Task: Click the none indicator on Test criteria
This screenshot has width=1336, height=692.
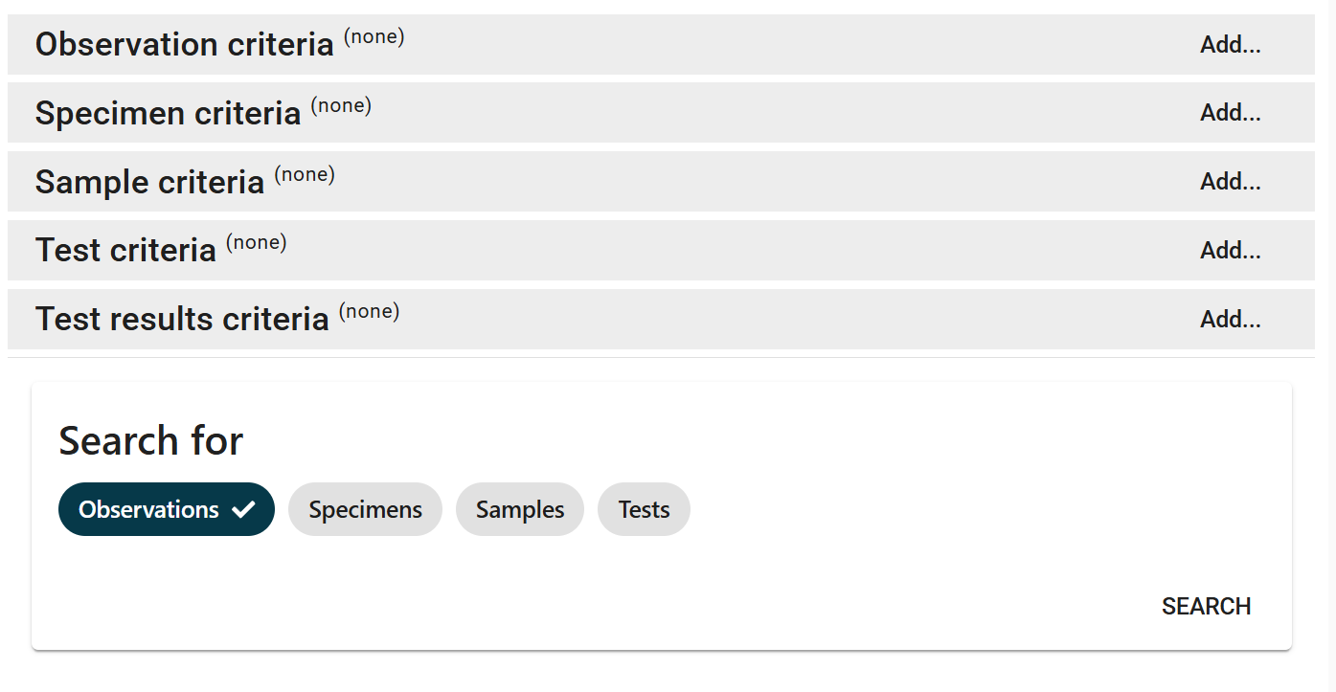Action: point(256,242)
